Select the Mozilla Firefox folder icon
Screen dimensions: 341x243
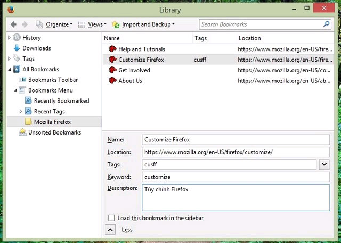pos(28,122)
